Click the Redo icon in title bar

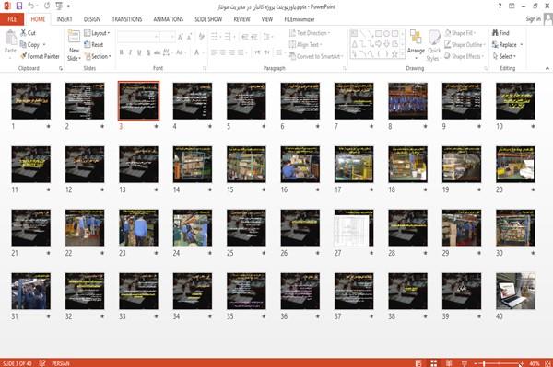pos(47,6)
